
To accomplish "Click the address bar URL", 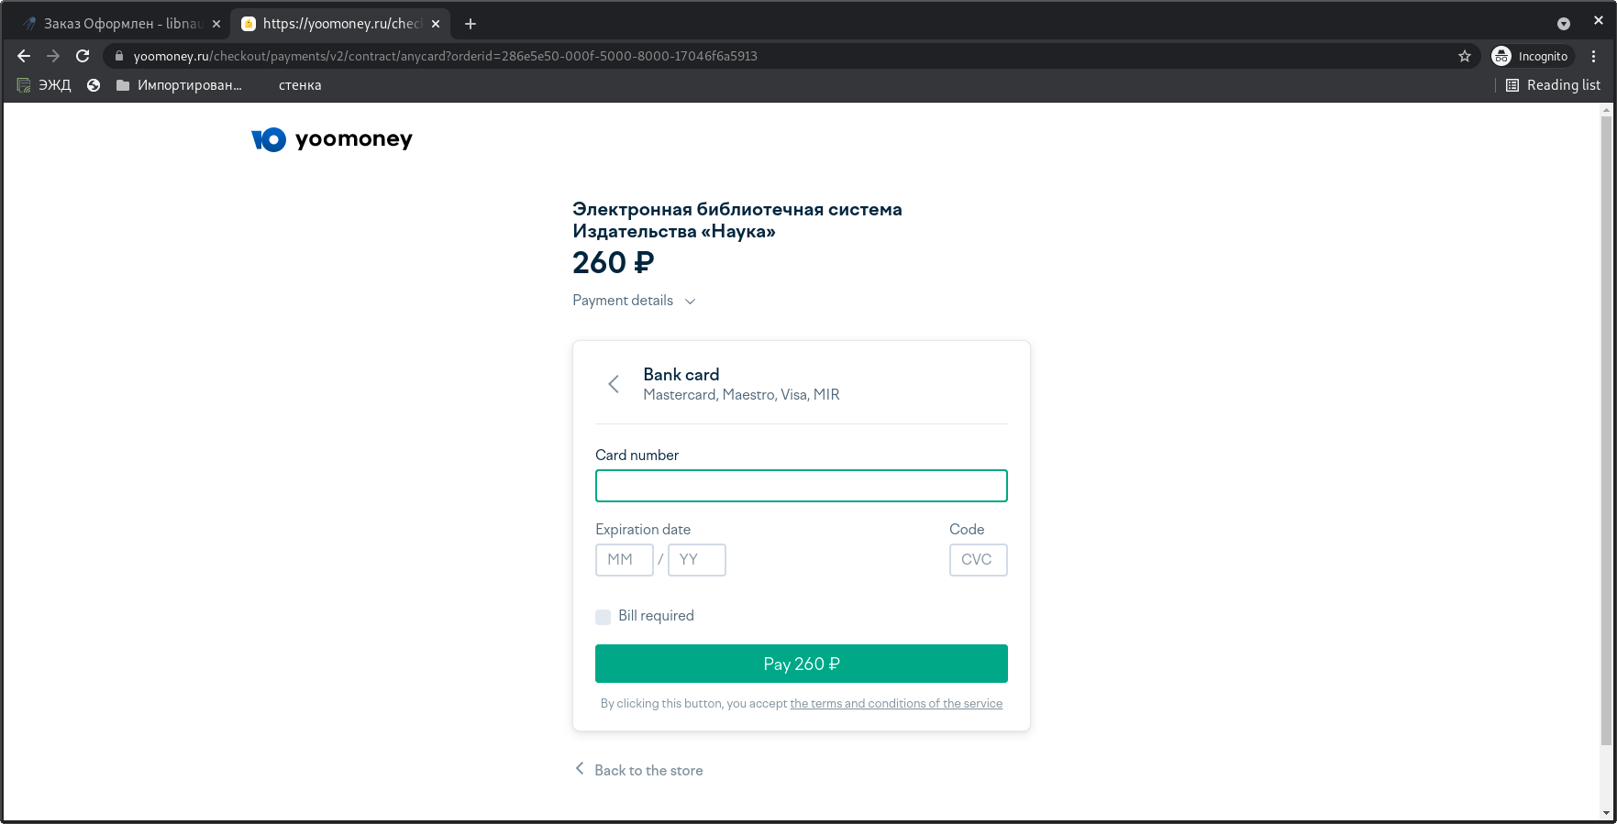I will [446, 56].
